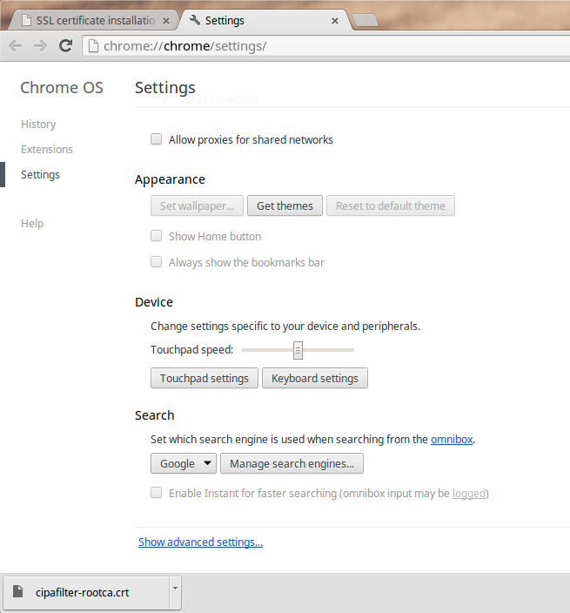Enable Instant for faster searching
Image resolution: width=570 pixels, height=613 pixels.
coord(157,493)
